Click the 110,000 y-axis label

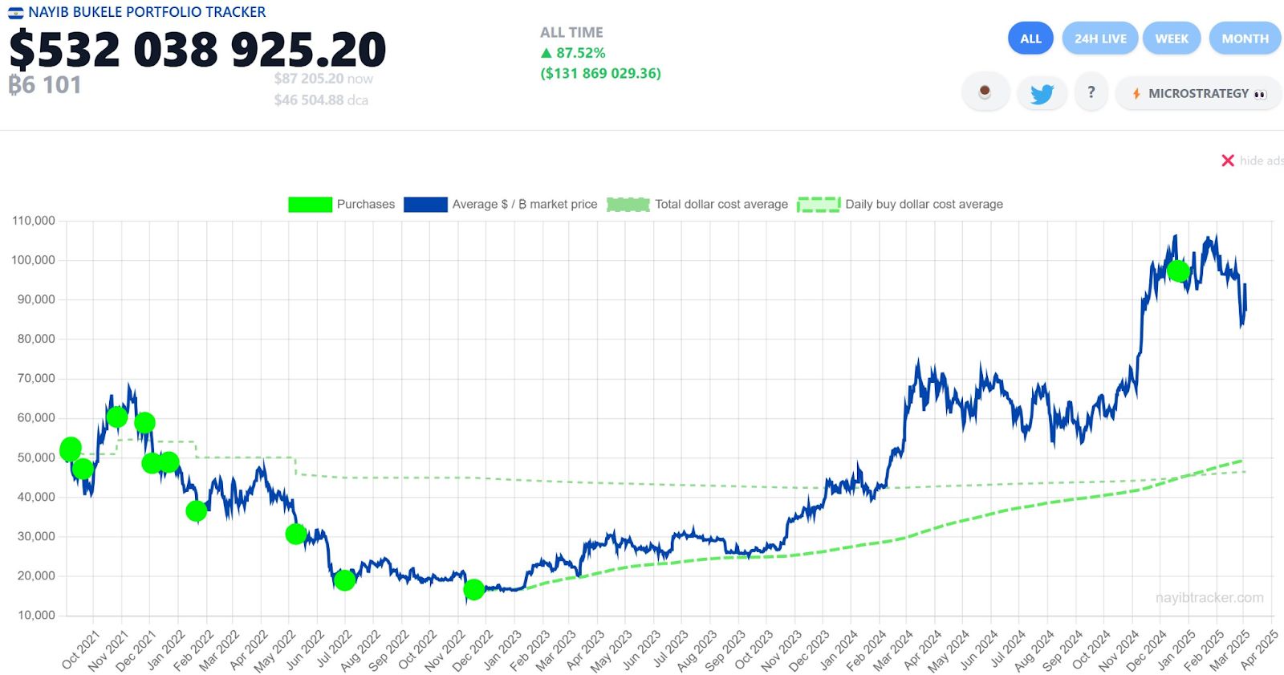point(33,221)
